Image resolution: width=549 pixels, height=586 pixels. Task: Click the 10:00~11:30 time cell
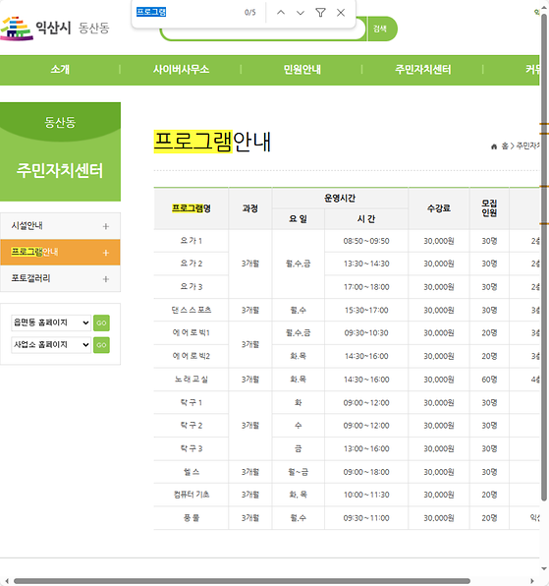(366, 495)
